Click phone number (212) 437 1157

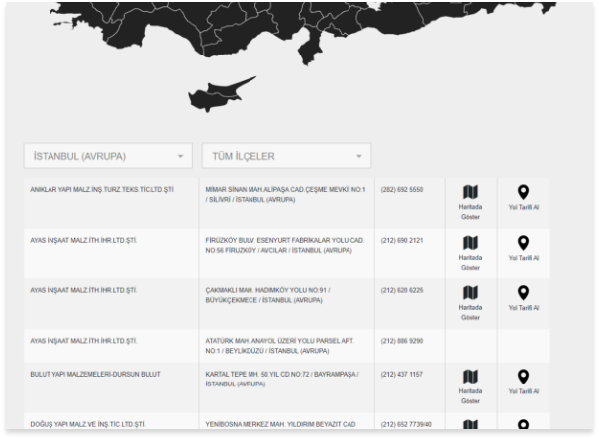pos(402,375)
